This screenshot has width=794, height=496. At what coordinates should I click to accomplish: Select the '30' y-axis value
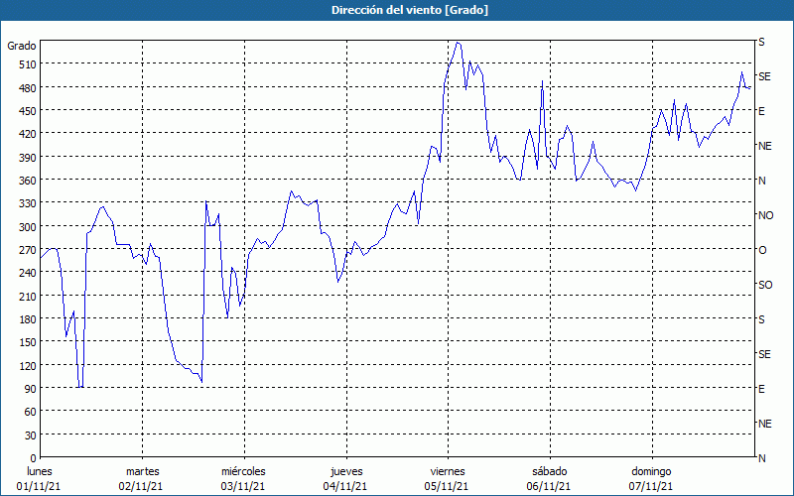[x=31, y=435]
